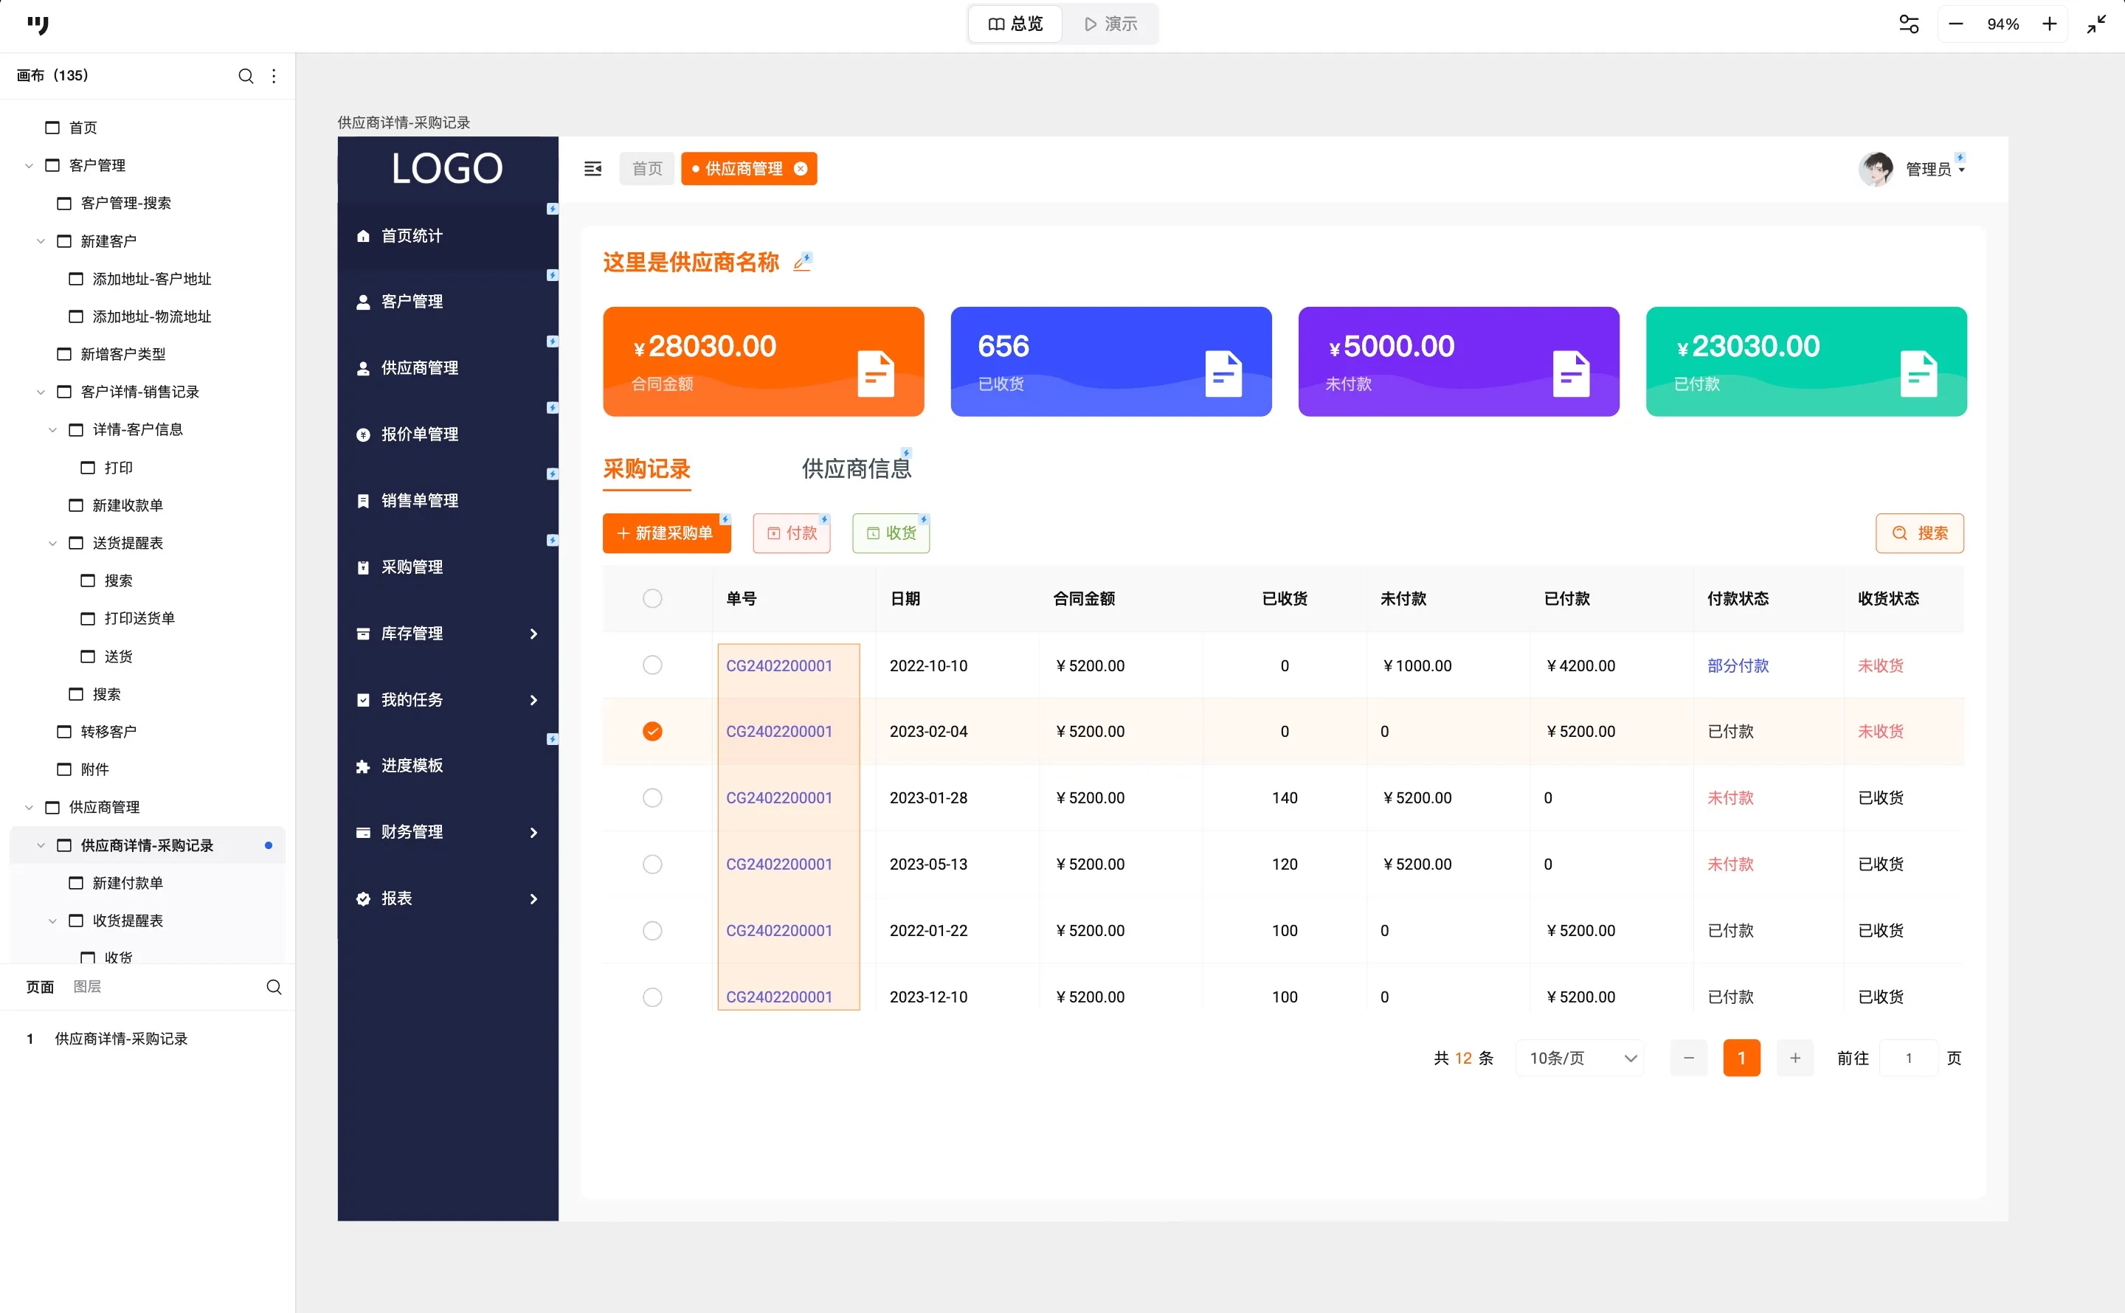Screen dimensions: 2125x1313
Task: Switch to 演示 presentation mode
Action: 1110,24
